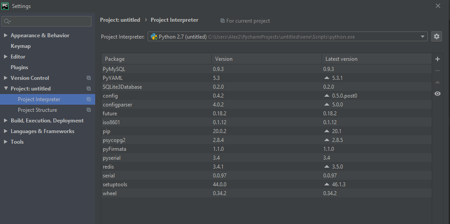Click the upgrade arrow next to psycopg2 2.8.5
450x224 pixels.
(326, 140)
